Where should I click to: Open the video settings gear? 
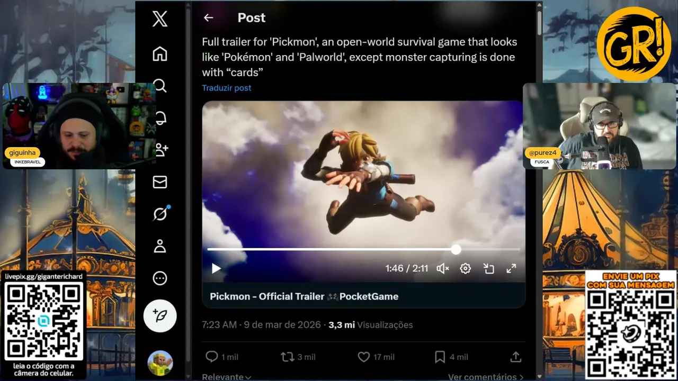[465, 268]
